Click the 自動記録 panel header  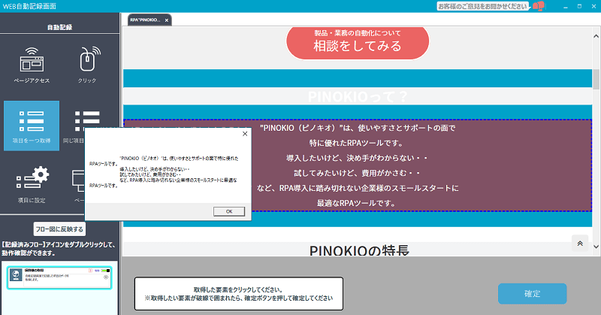(60, 27)
